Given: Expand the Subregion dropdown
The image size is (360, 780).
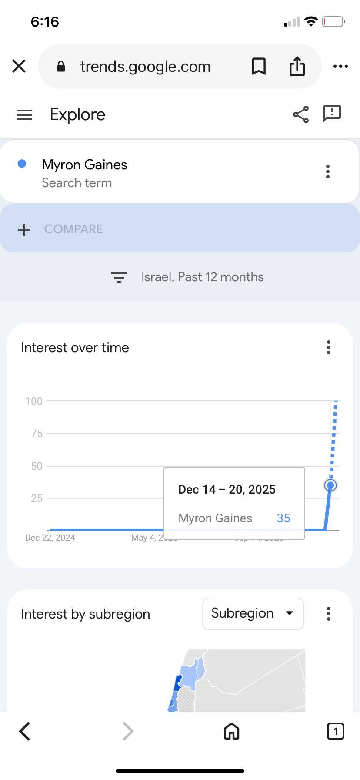Looking at the screenshot, I should 253,614.
